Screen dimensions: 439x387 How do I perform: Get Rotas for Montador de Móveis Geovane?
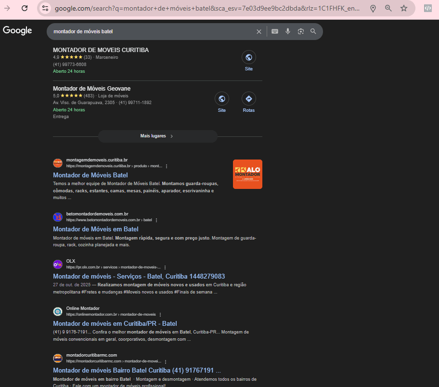pos(248,102)
